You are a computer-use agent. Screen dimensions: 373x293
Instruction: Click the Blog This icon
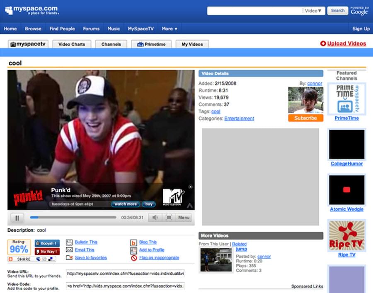pos(133,242)
